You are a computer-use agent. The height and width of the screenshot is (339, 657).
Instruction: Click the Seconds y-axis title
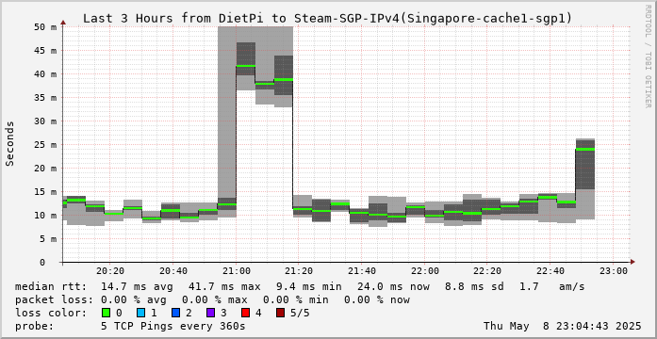click(x=10, y=143)
